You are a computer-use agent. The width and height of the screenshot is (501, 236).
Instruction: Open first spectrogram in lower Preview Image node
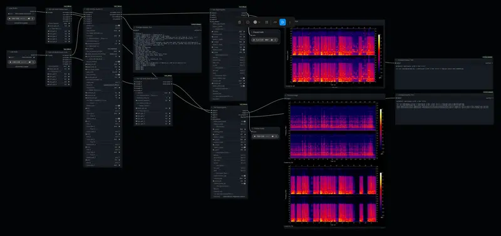[334, 132]
